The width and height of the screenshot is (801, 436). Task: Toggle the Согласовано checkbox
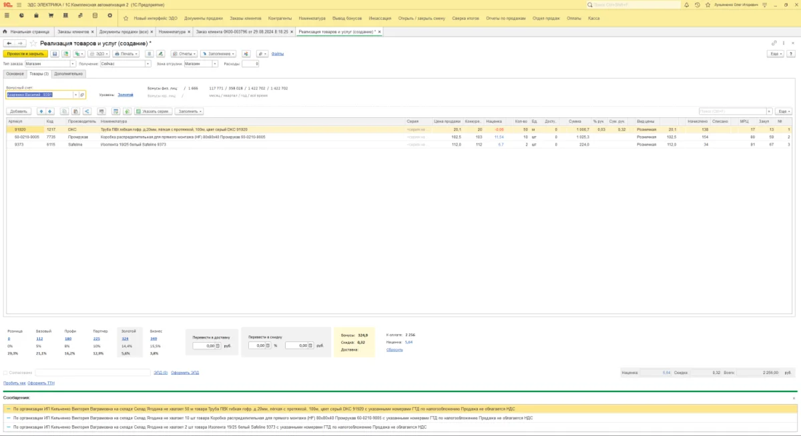(x=5, y=373)
